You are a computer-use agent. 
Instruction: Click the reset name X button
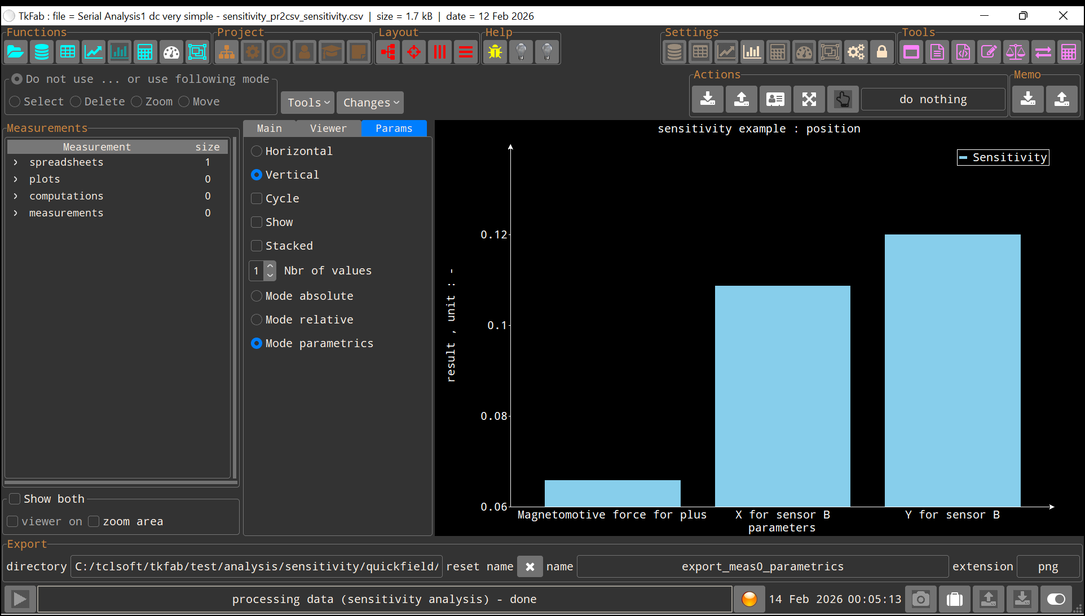(530, 566)
